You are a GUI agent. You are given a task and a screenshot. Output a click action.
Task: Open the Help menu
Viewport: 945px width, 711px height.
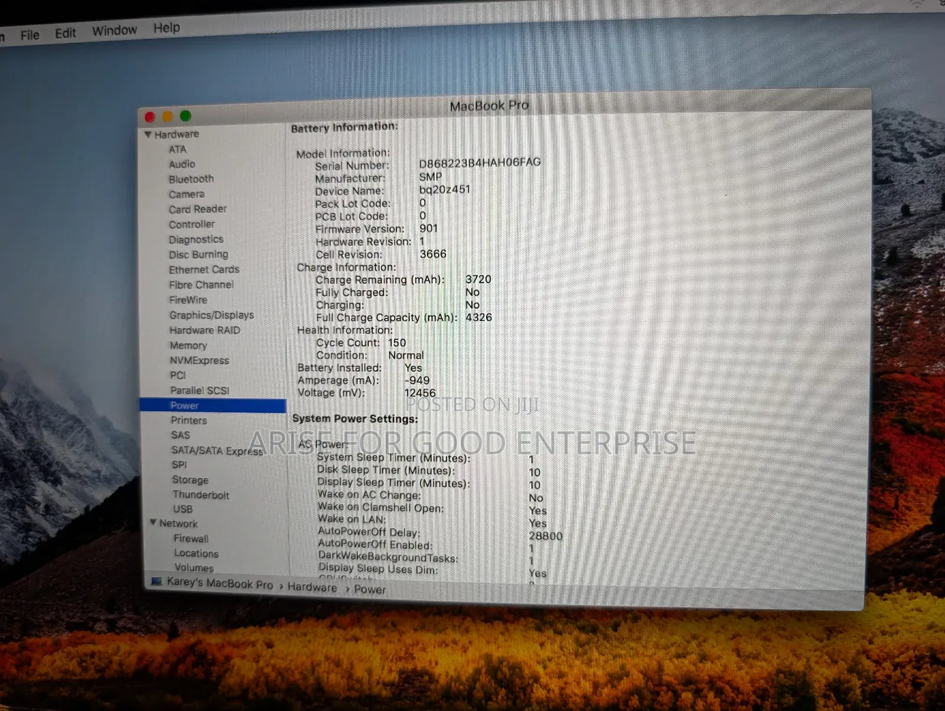click(167, 28)
